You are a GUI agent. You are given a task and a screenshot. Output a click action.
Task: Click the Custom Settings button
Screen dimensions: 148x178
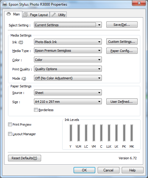[x=122, y=42]
